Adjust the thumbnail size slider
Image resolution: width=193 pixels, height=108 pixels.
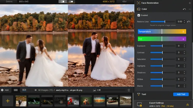point(111,90)
